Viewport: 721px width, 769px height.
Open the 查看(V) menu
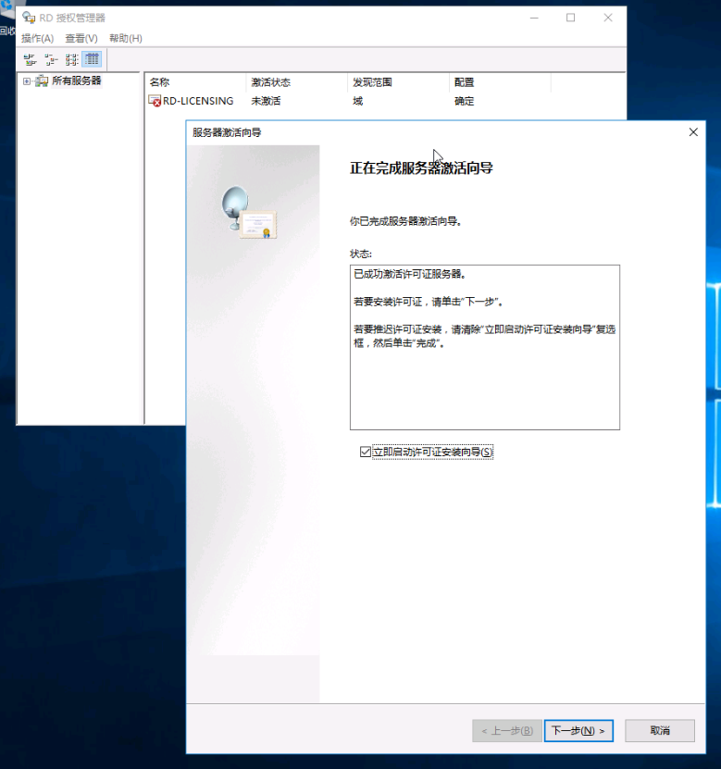coord(81,38)
